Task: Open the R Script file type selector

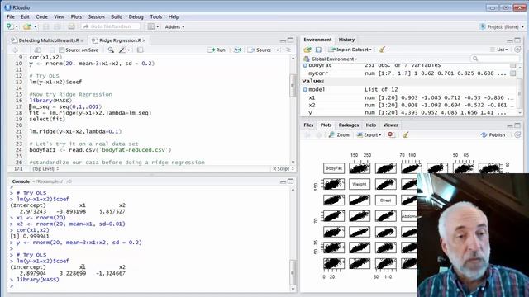Action: click(284, 168)
